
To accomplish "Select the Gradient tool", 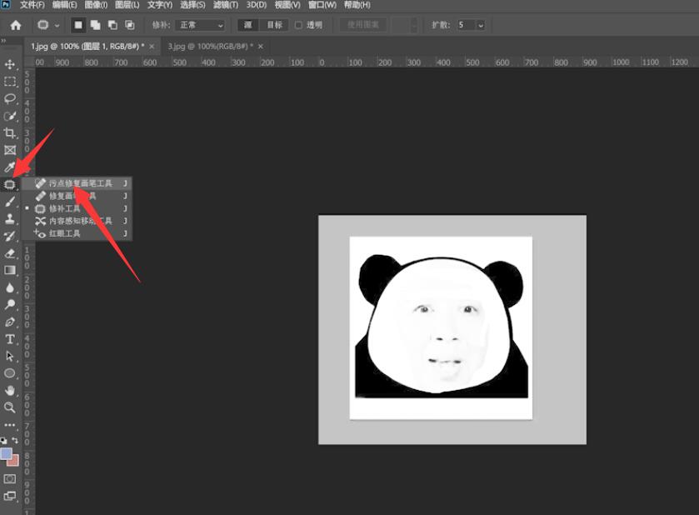I will pyautogui.click(x=10, y=270).
